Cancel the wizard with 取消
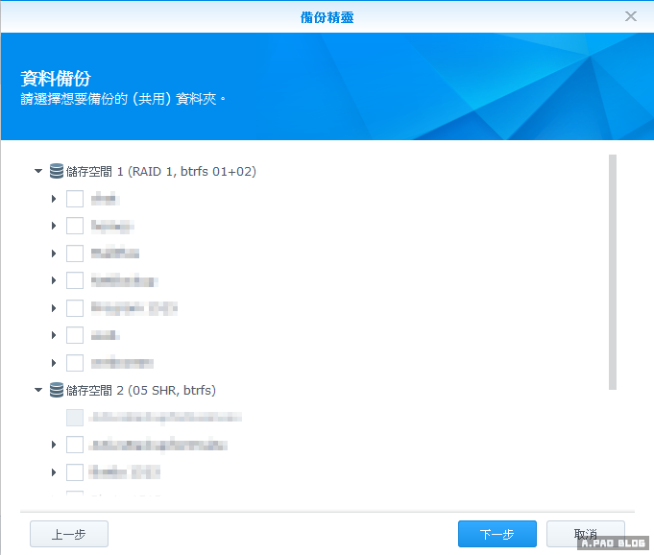Screen dimensions: 654x555 585,534
